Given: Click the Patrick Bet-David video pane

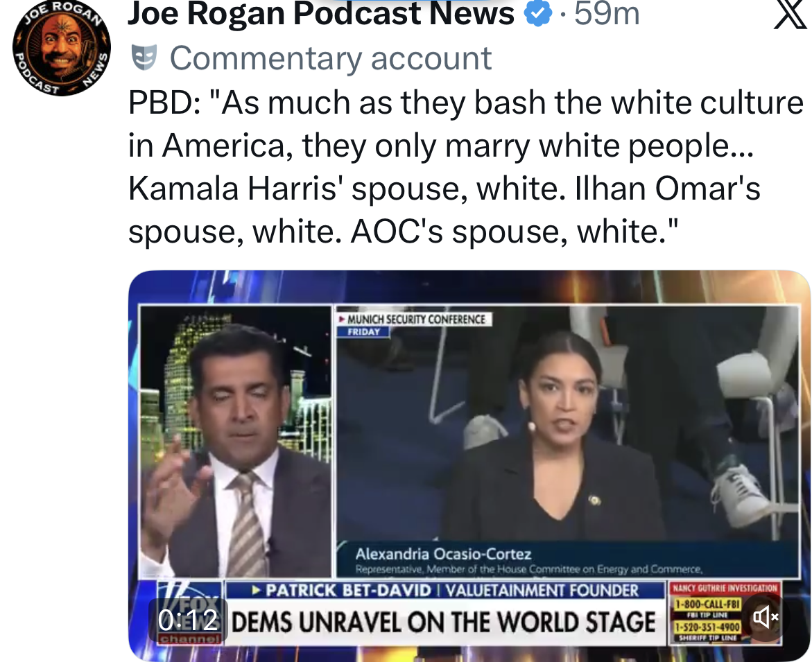Looking at the screenshot, I should point(235,442).
